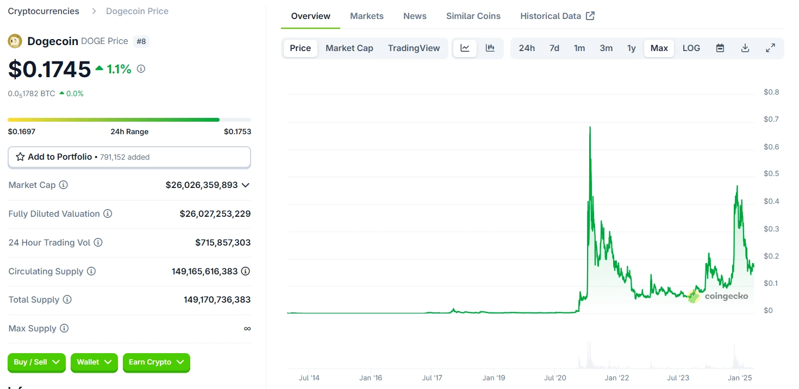Open 24 Hour Trading Vol info icon
This screenshot has height=389, width=799.
click(x=98, y=242)
